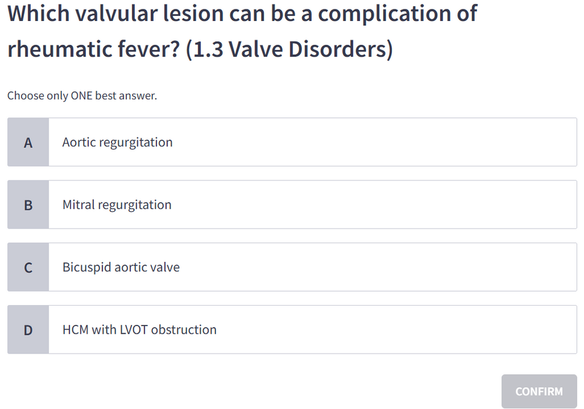The width and height of the screenshot is (584, 409).
Task: Choose the "Mitral regurgitation" answer text
Action: [x=117, y=205]
